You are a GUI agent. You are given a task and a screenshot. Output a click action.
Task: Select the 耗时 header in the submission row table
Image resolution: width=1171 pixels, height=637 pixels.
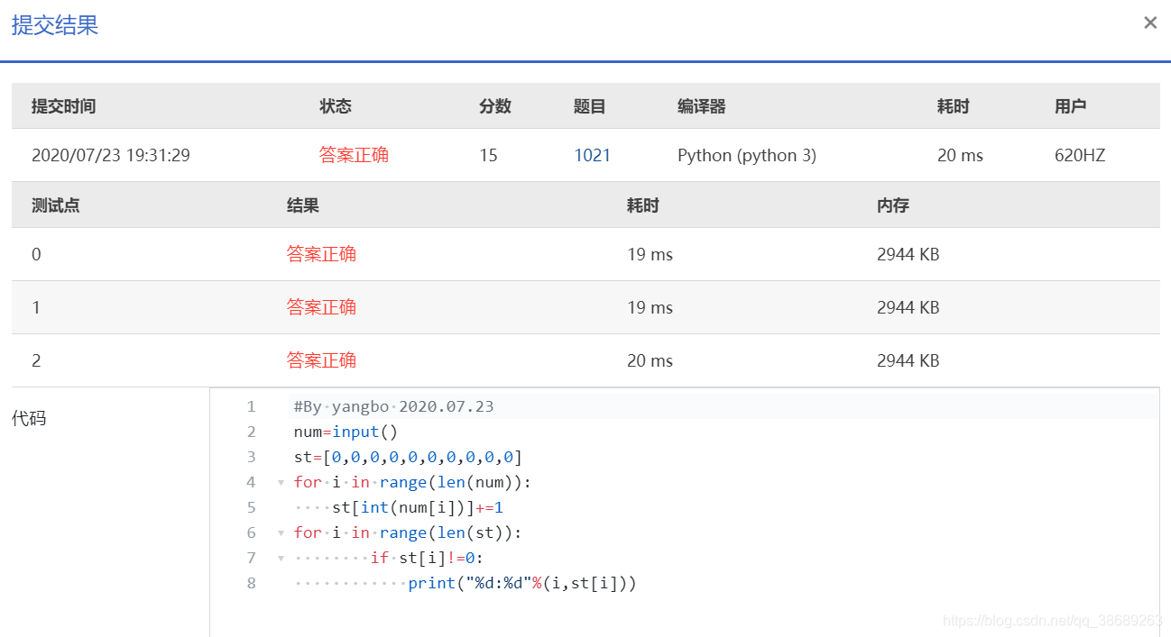tap(953, 106)
